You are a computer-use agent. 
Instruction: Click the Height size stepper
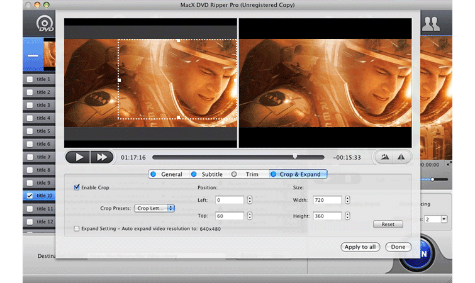347,216
